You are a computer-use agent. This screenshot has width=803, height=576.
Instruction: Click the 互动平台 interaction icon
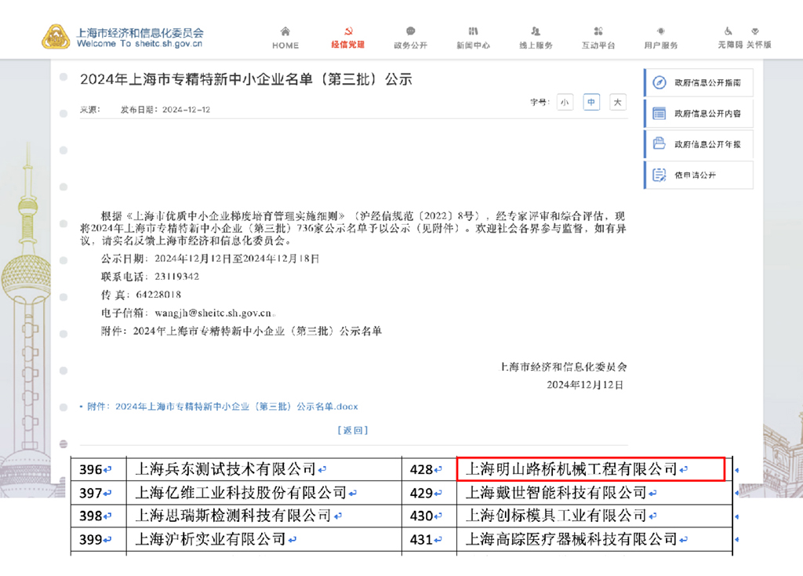pos(598,31)
